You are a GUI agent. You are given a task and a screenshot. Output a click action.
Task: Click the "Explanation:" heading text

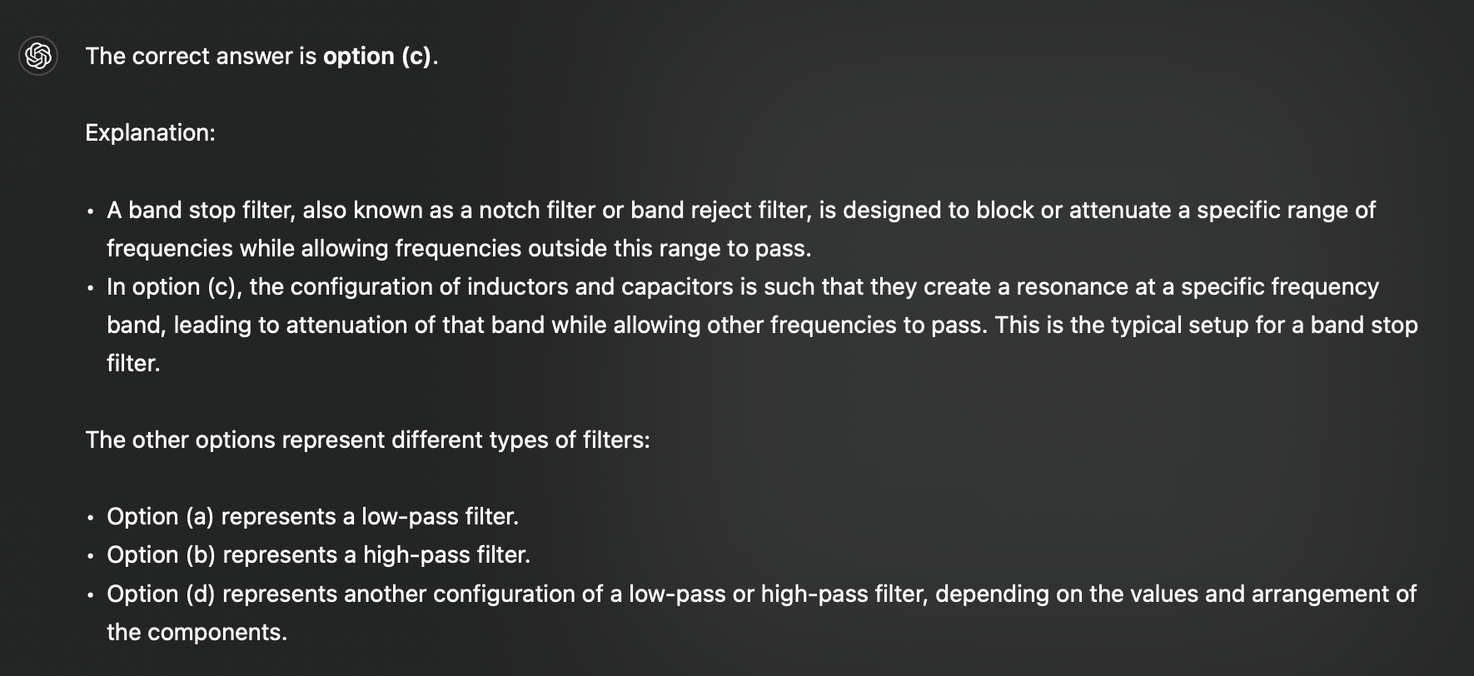coord(150,132)
